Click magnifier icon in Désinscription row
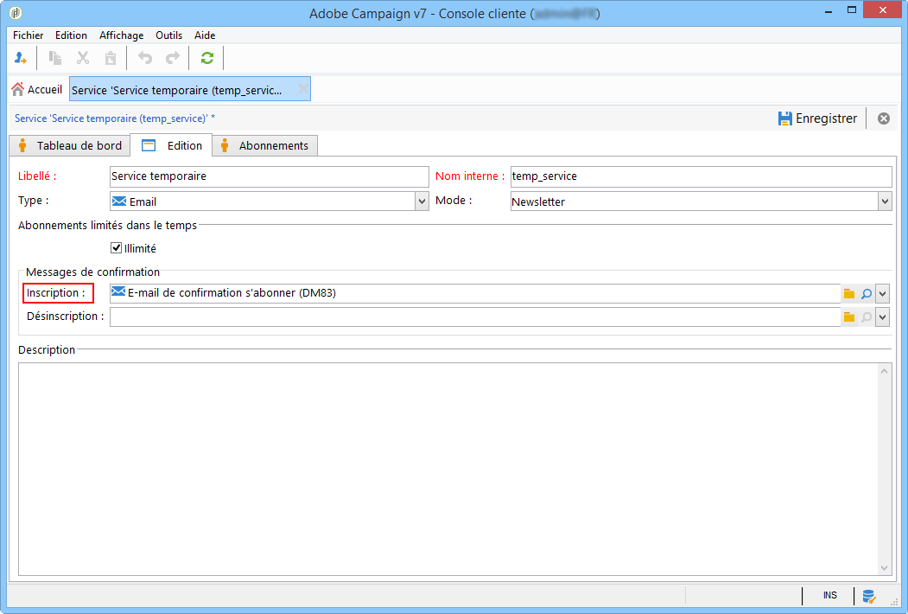 coord(867,317)
